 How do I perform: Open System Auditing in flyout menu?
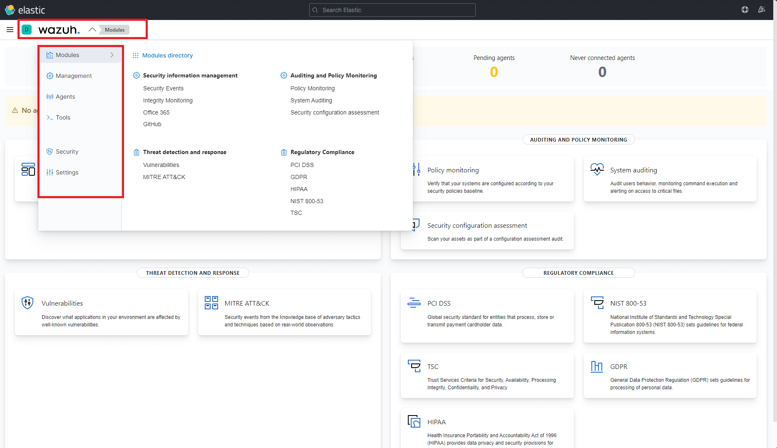tap(311, 100)
